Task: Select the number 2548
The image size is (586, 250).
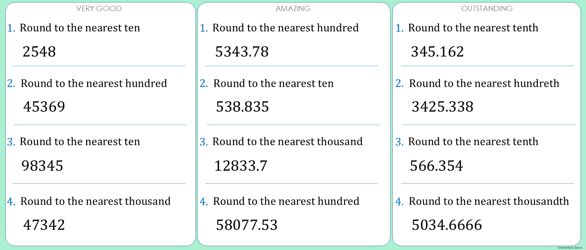Action: [39, 52]
